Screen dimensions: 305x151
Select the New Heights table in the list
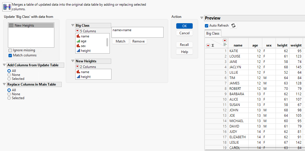[31, 25]
